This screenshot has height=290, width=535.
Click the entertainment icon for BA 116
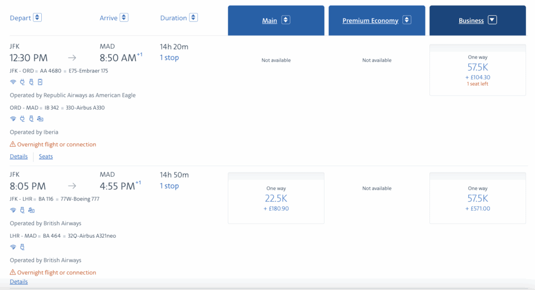click(31, 210)
